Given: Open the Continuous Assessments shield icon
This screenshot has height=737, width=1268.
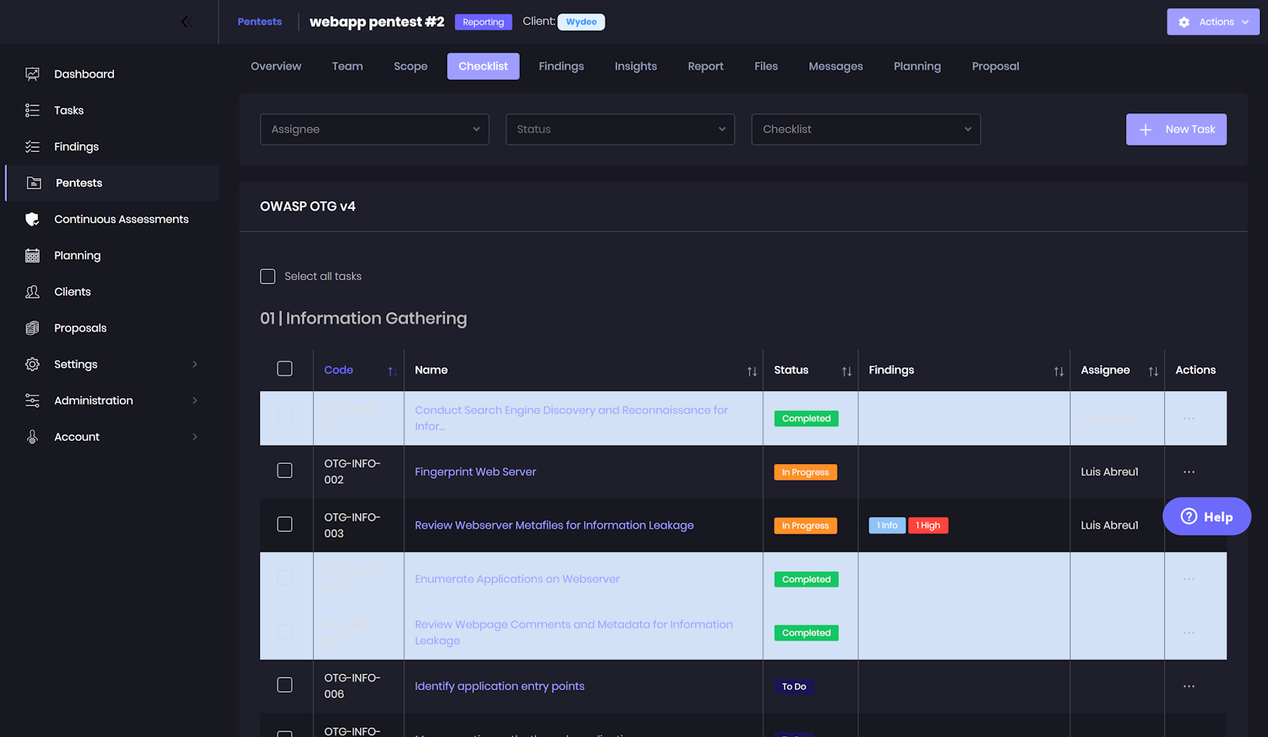Looking at the screenshot, I should pos(32,219).
